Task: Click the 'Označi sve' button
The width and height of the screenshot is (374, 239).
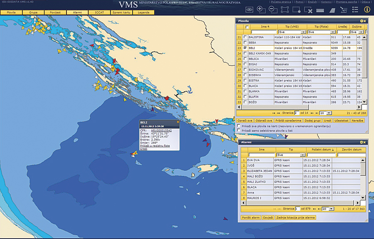Action: (x=245, y=120)
